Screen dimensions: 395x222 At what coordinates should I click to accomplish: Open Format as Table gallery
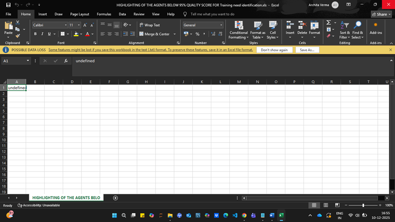pos(258,26)
